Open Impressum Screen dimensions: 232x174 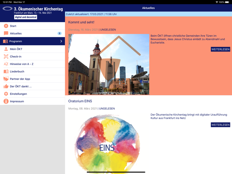point(32,101)
